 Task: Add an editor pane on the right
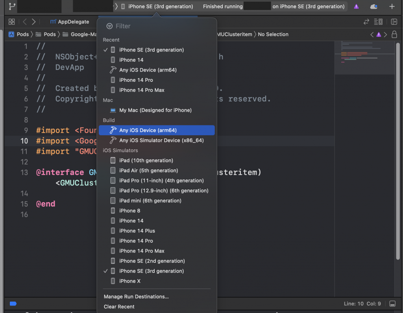click(394, 22)
